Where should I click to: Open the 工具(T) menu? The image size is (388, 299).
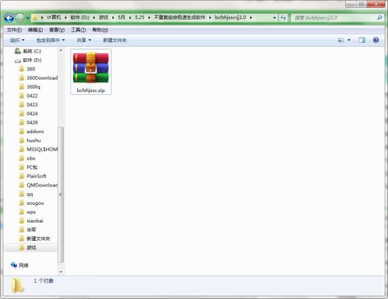[79, 30]
